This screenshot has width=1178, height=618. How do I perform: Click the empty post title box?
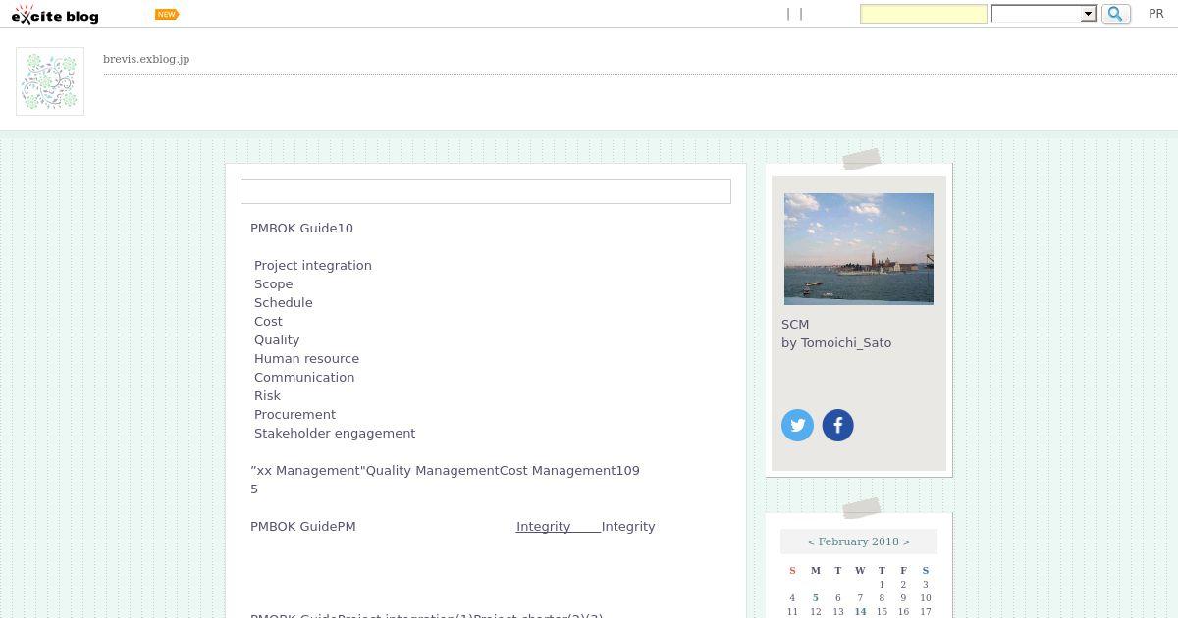[x=486, y=191]
